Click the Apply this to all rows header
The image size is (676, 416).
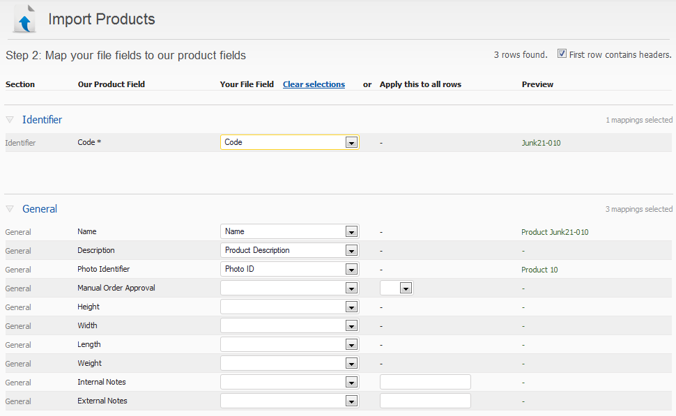(420, 84)
